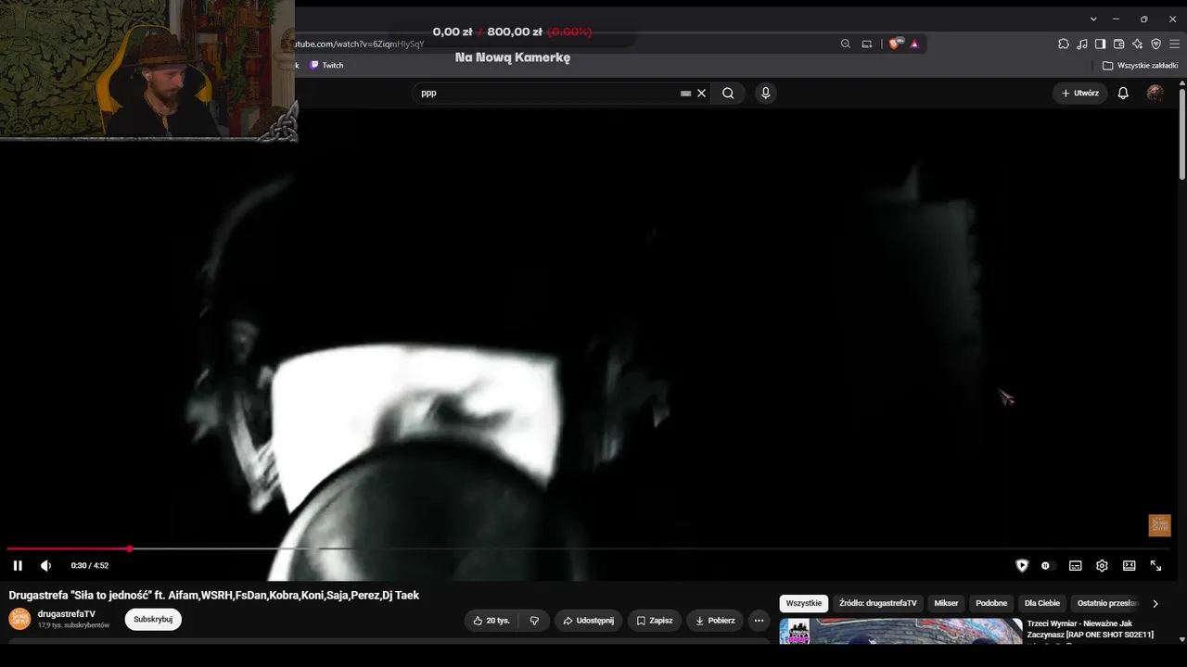Dislike the Drugastrefa video
1187x667 pixels.
pyautogui.click(x=534, y=620)
